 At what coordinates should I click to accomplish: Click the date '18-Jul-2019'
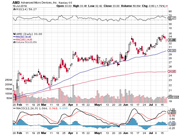20,6
